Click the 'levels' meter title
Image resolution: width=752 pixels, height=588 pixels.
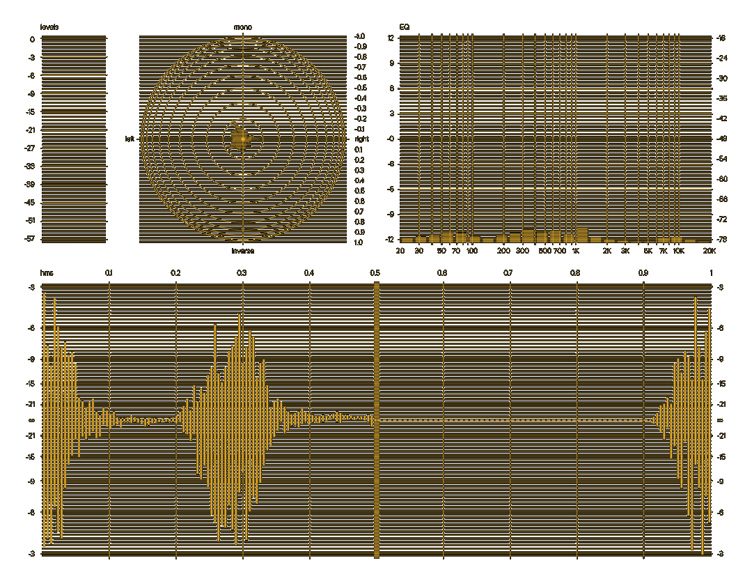(x=49, y=27)
